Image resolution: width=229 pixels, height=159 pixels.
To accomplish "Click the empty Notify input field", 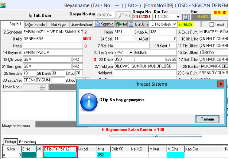I will 53,46.
